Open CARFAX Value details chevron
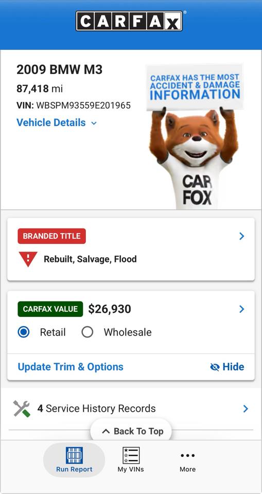 pyautogui.click(x=242, y=309)
